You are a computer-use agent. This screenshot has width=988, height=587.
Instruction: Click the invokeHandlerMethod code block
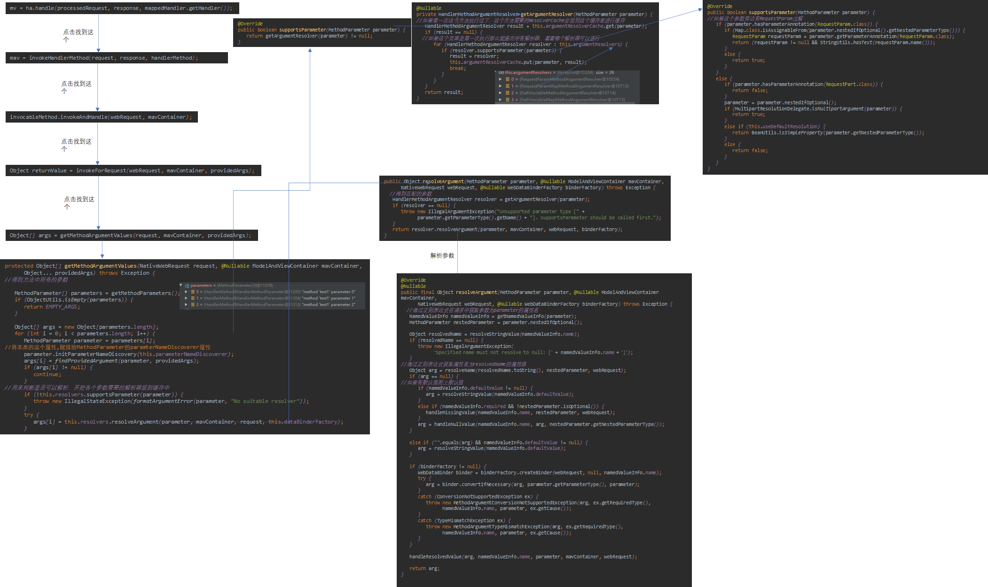117,58
